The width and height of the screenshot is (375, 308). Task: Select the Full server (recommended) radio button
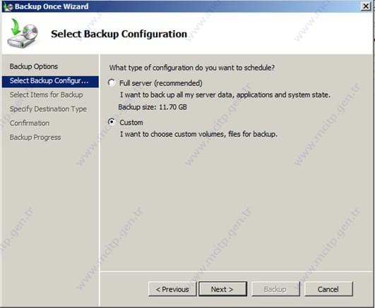(x=112, y=82)
